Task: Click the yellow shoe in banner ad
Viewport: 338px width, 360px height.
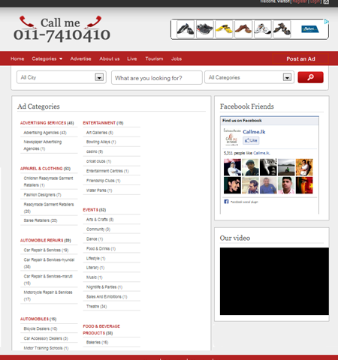Action: click(224, 29)
